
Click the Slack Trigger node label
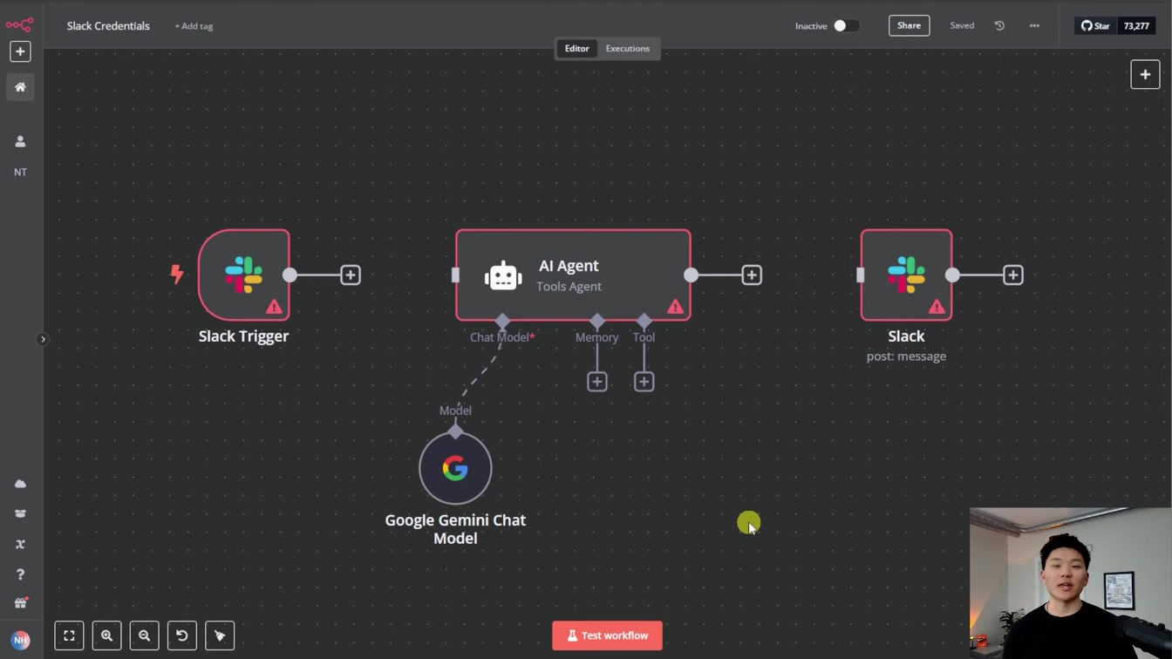(243, 336)
